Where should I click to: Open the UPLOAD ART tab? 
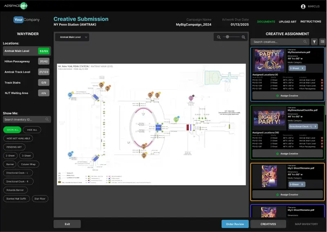point(287,22)
